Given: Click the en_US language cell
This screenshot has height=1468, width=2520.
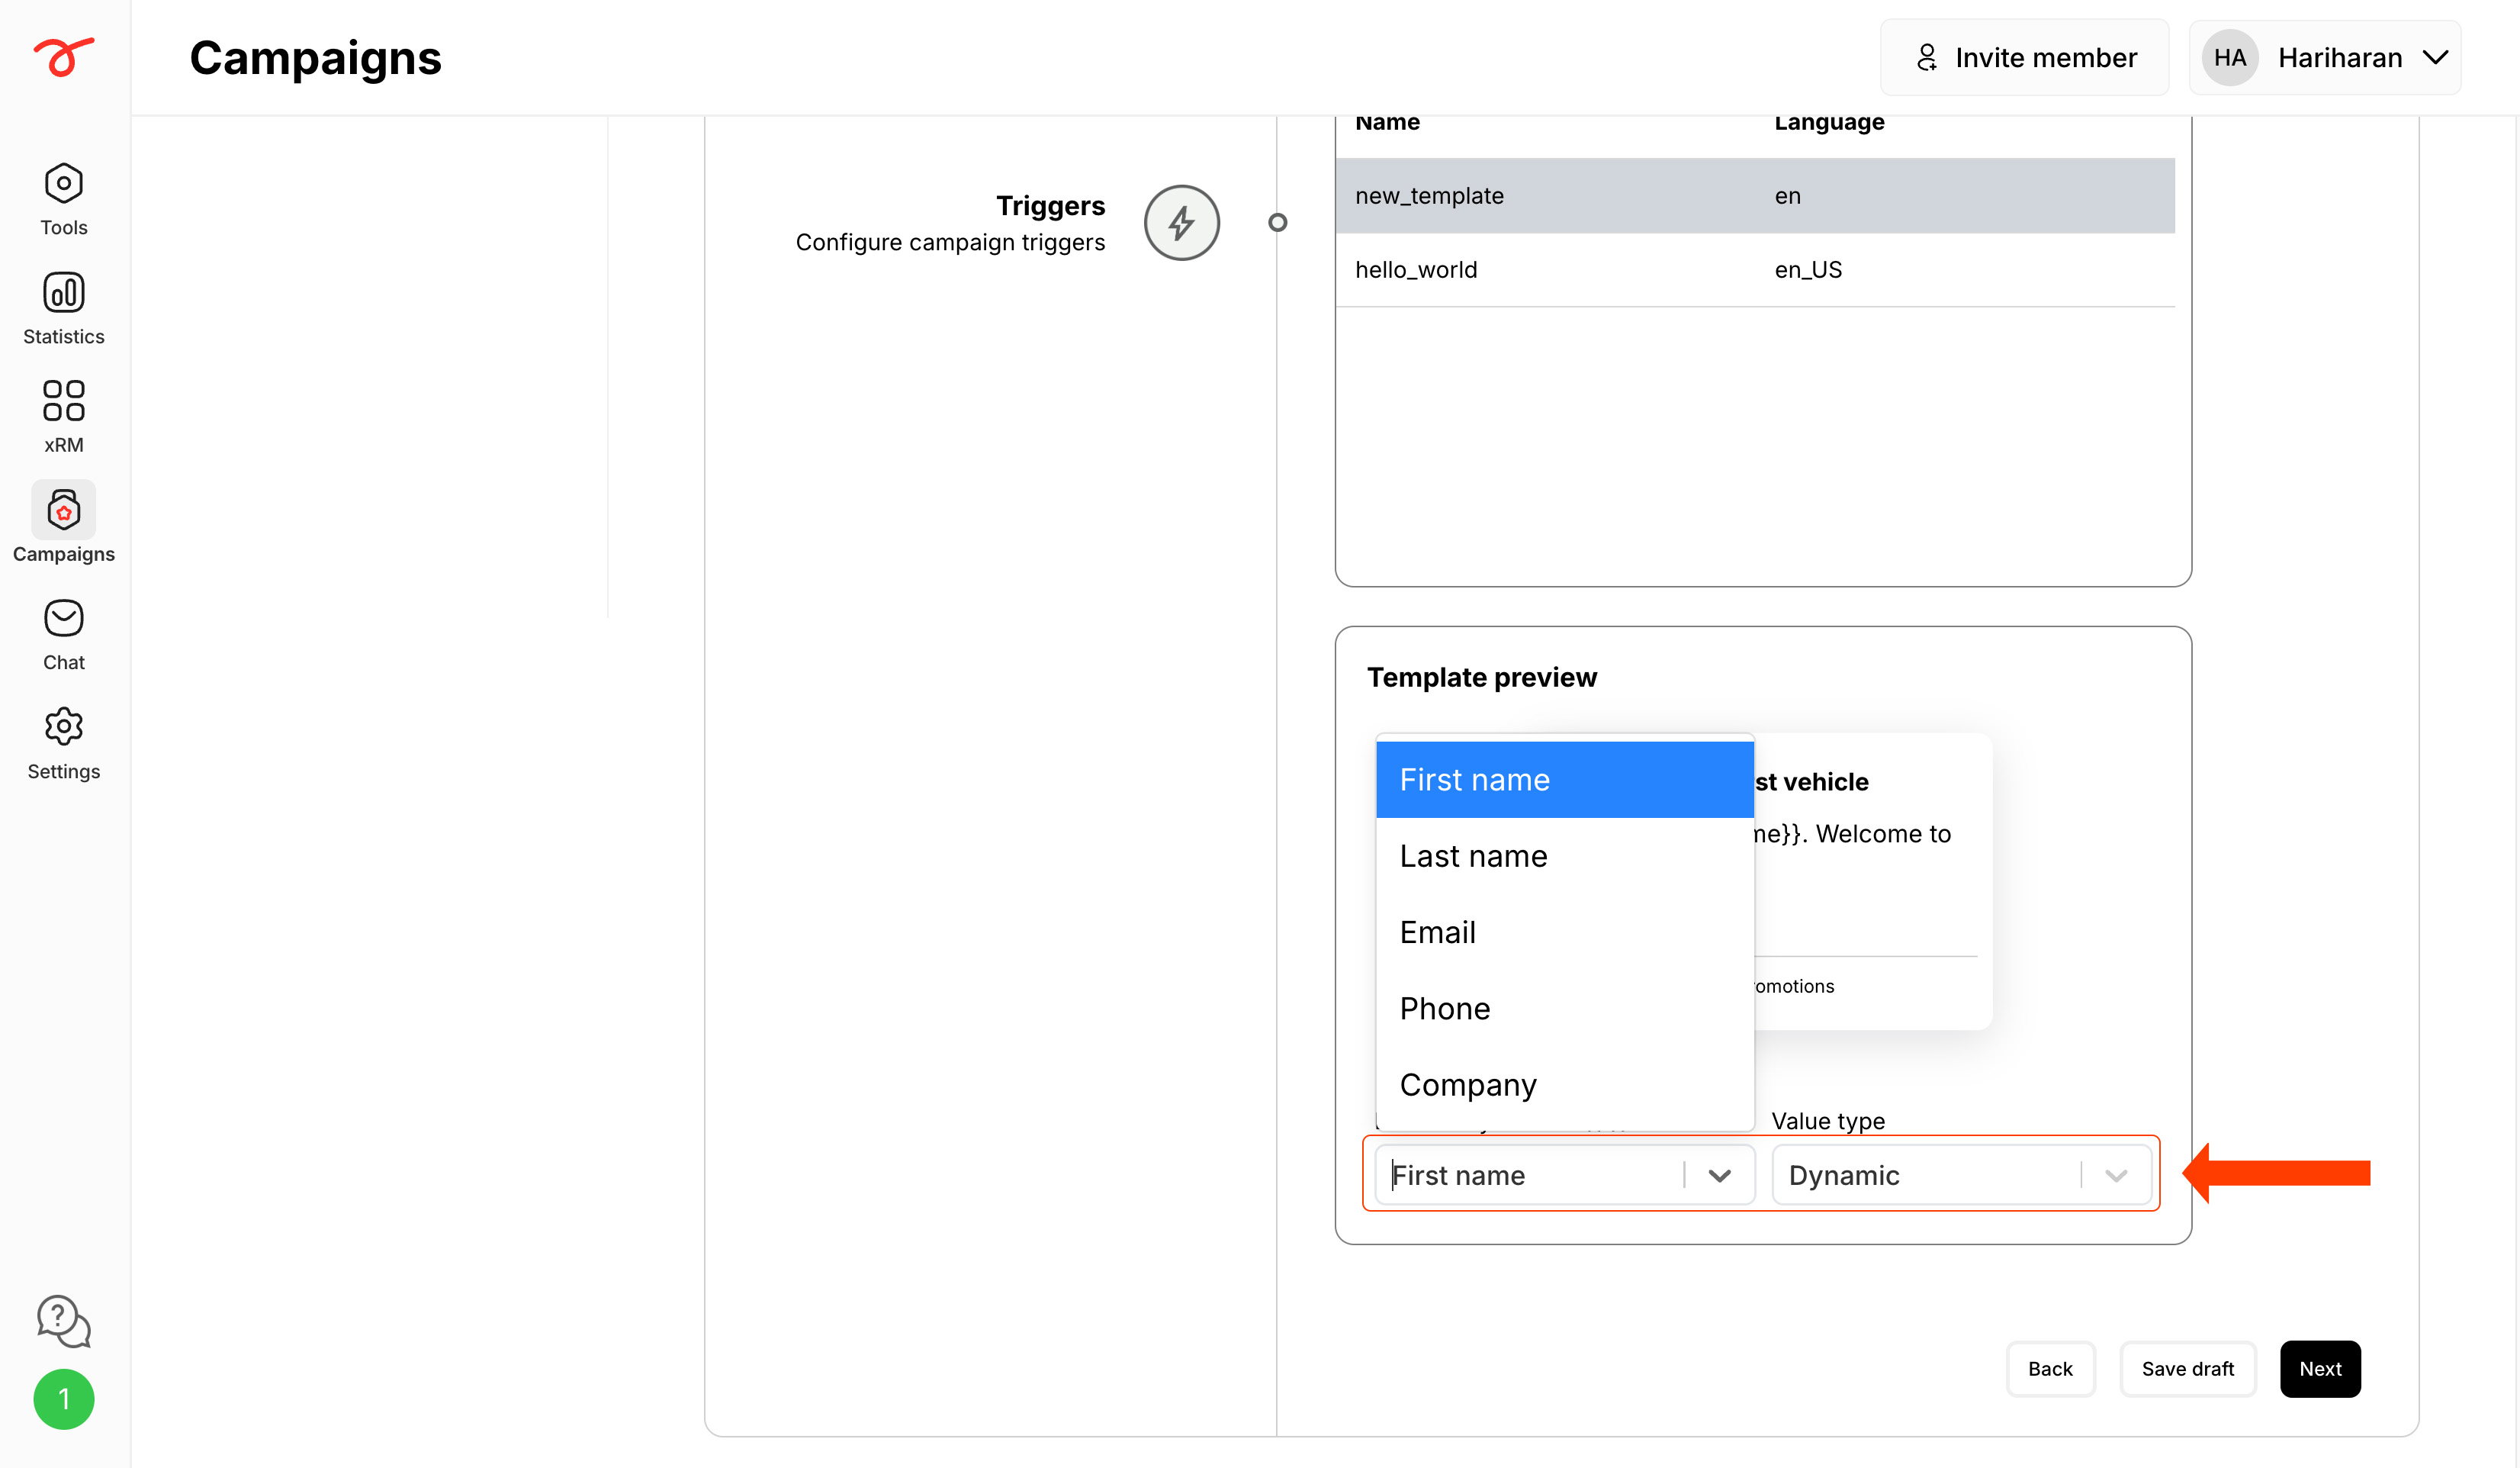Looking at the screenshot, I should 1808,269.
